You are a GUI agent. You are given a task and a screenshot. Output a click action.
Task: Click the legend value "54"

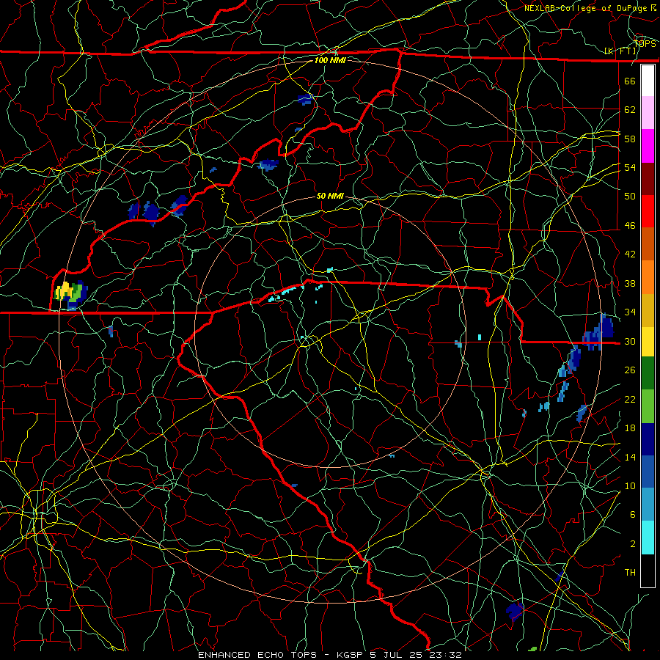coord(630,167)
